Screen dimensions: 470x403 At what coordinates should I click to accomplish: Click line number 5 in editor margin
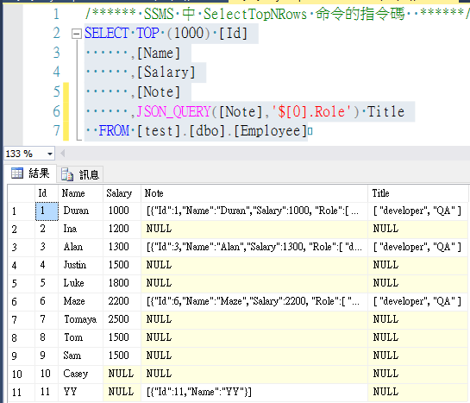click(57, 91)
